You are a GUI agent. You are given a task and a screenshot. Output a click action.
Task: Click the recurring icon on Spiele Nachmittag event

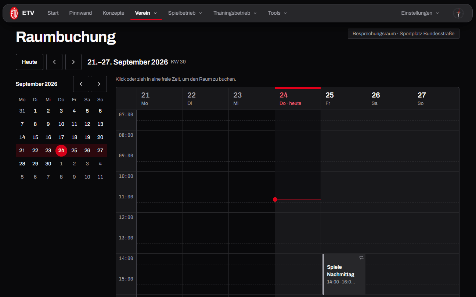(x=361, y=258)
